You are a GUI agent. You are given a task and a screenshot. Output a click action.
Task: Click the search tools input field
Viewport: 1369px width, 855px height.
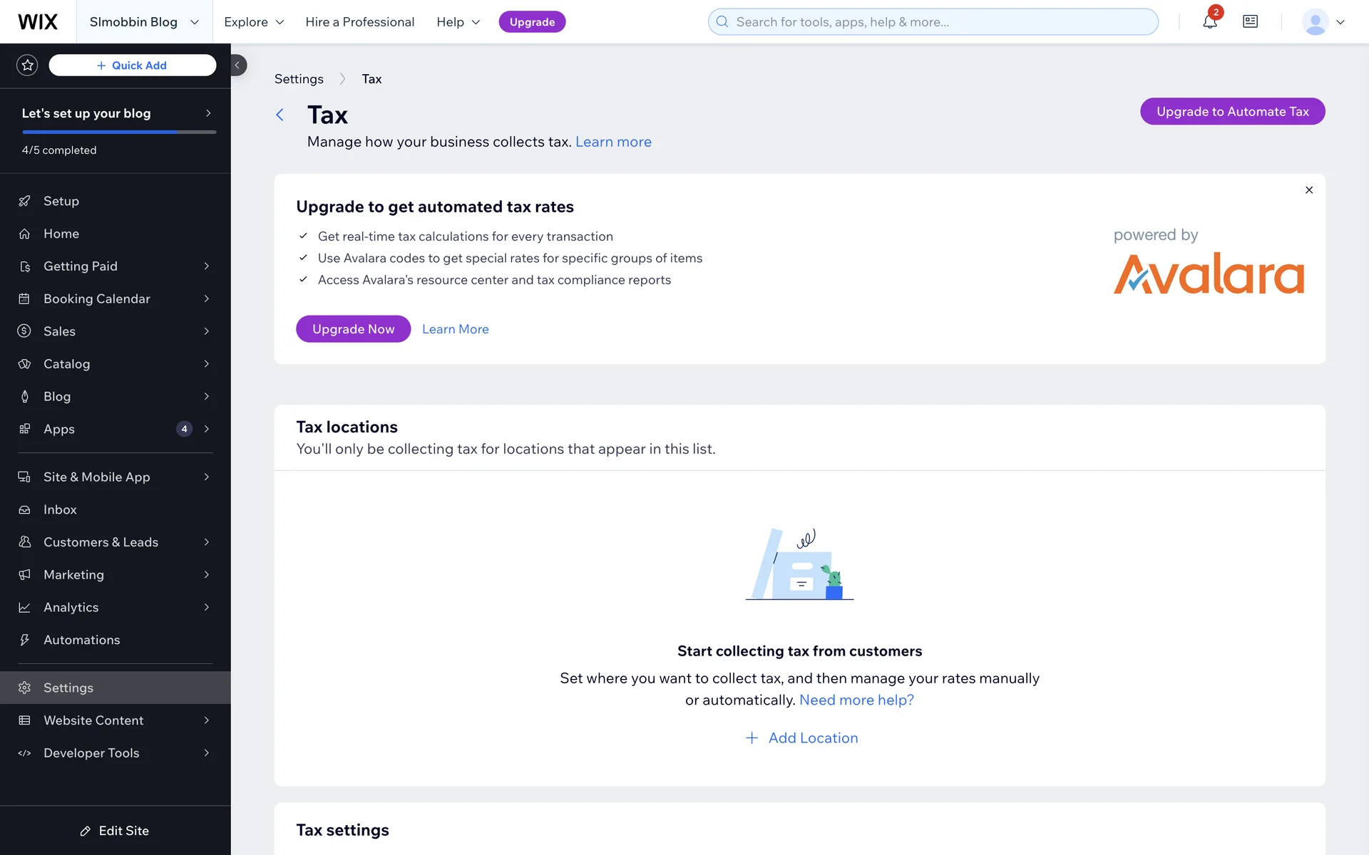933,22
